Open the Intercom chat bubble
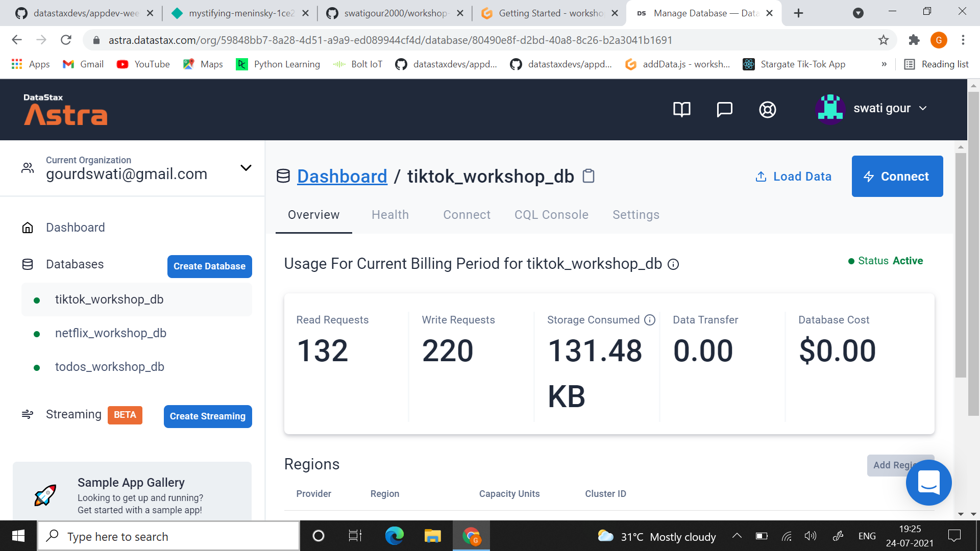 click(929, 483)
